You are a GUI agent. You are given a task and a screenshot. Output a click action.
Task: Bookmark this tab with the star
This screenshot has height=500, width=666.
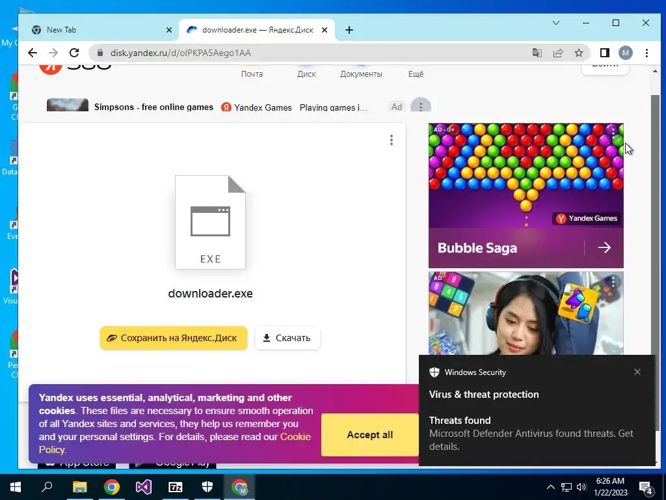tap(578, 53)
